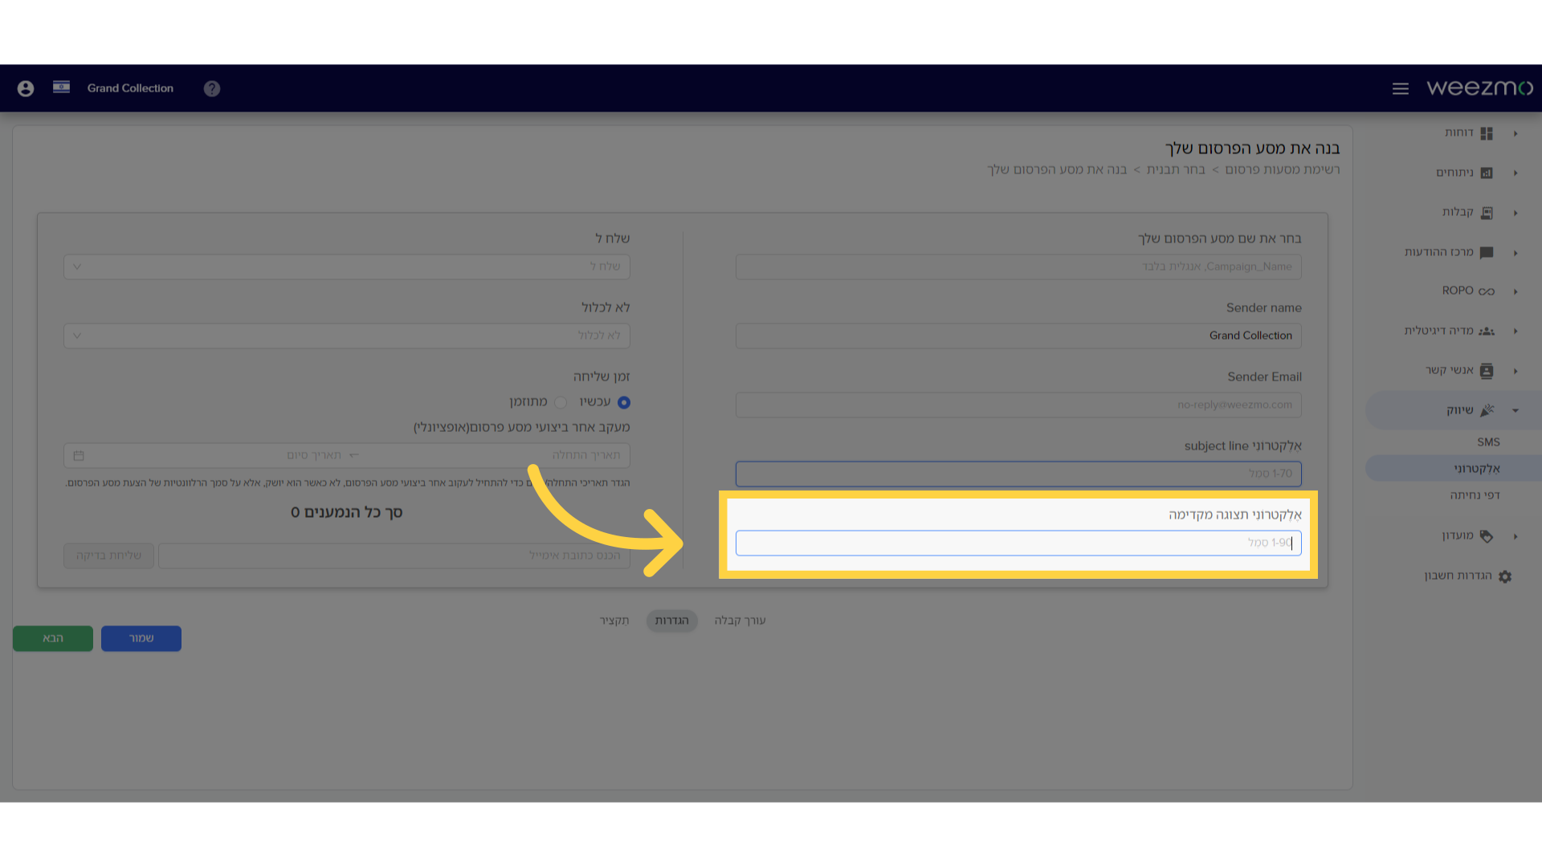Expand the אנשי קשר sidebar arrow
Screen dimensions: 1542x867
click(1515, 371)
